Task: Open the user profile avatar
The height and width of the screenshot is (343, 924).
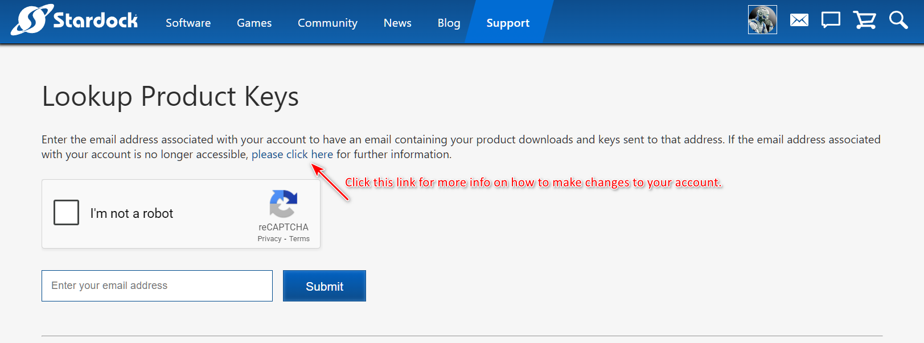Action: (762, 20)
